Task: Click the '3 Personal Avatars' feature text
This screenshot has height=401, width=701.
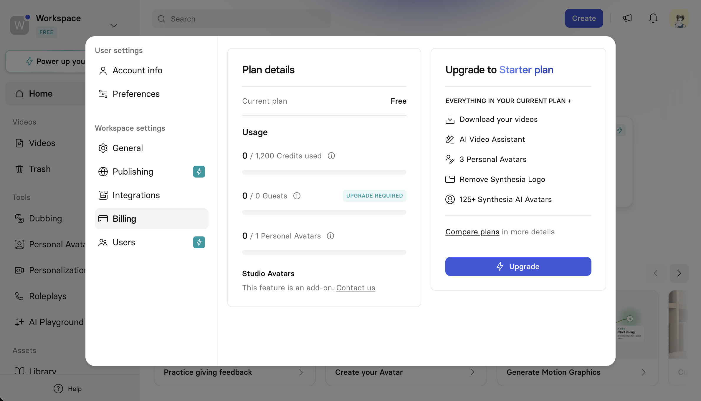Action: (x=493, y=159)
